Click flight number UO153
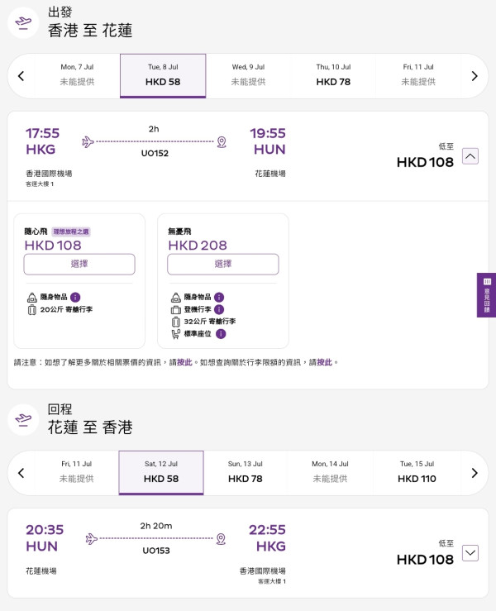 click(156, 551)
